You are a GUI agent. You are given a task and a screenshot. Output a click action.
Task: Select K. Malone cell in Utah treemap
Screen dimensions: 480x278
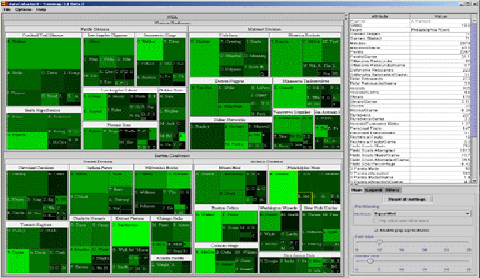[204, 58]
